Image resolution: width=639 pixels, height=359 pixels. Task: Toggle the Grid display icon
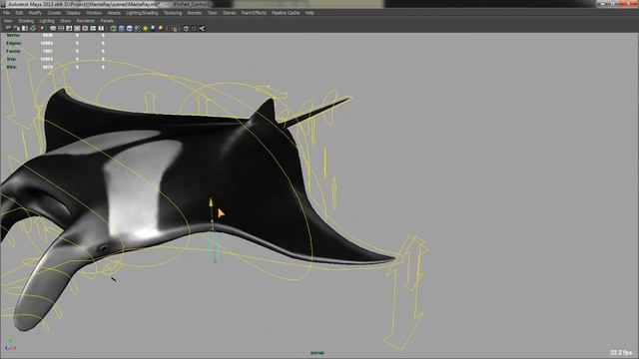pyautogui.click(x=53, y=29)
